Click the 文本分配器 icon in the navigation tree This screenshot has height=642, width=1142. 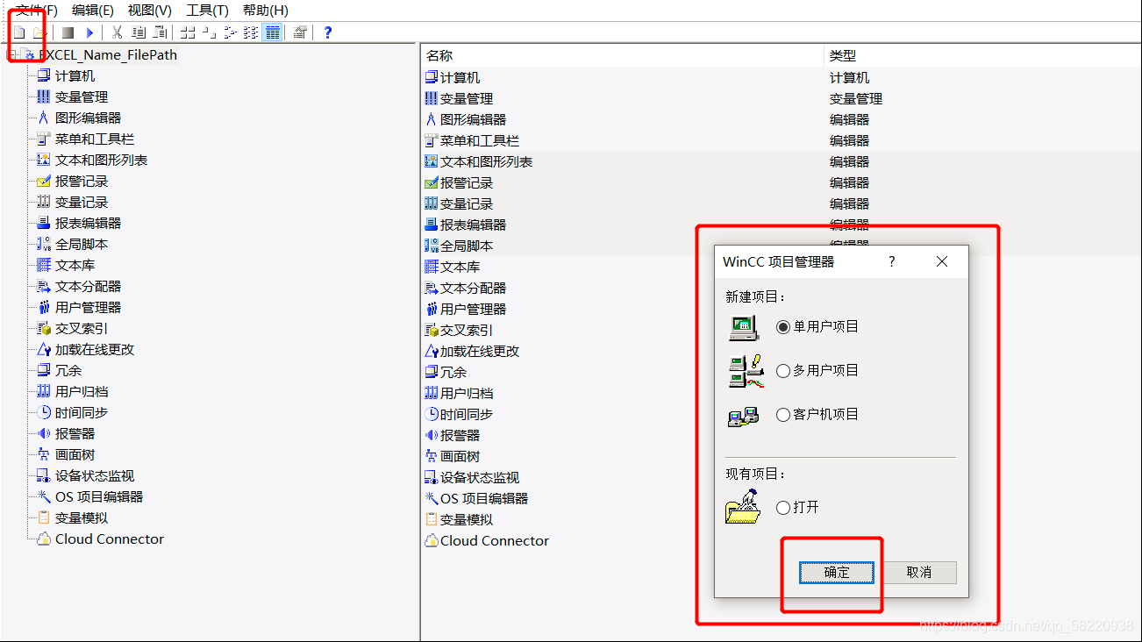coord(44,287)
